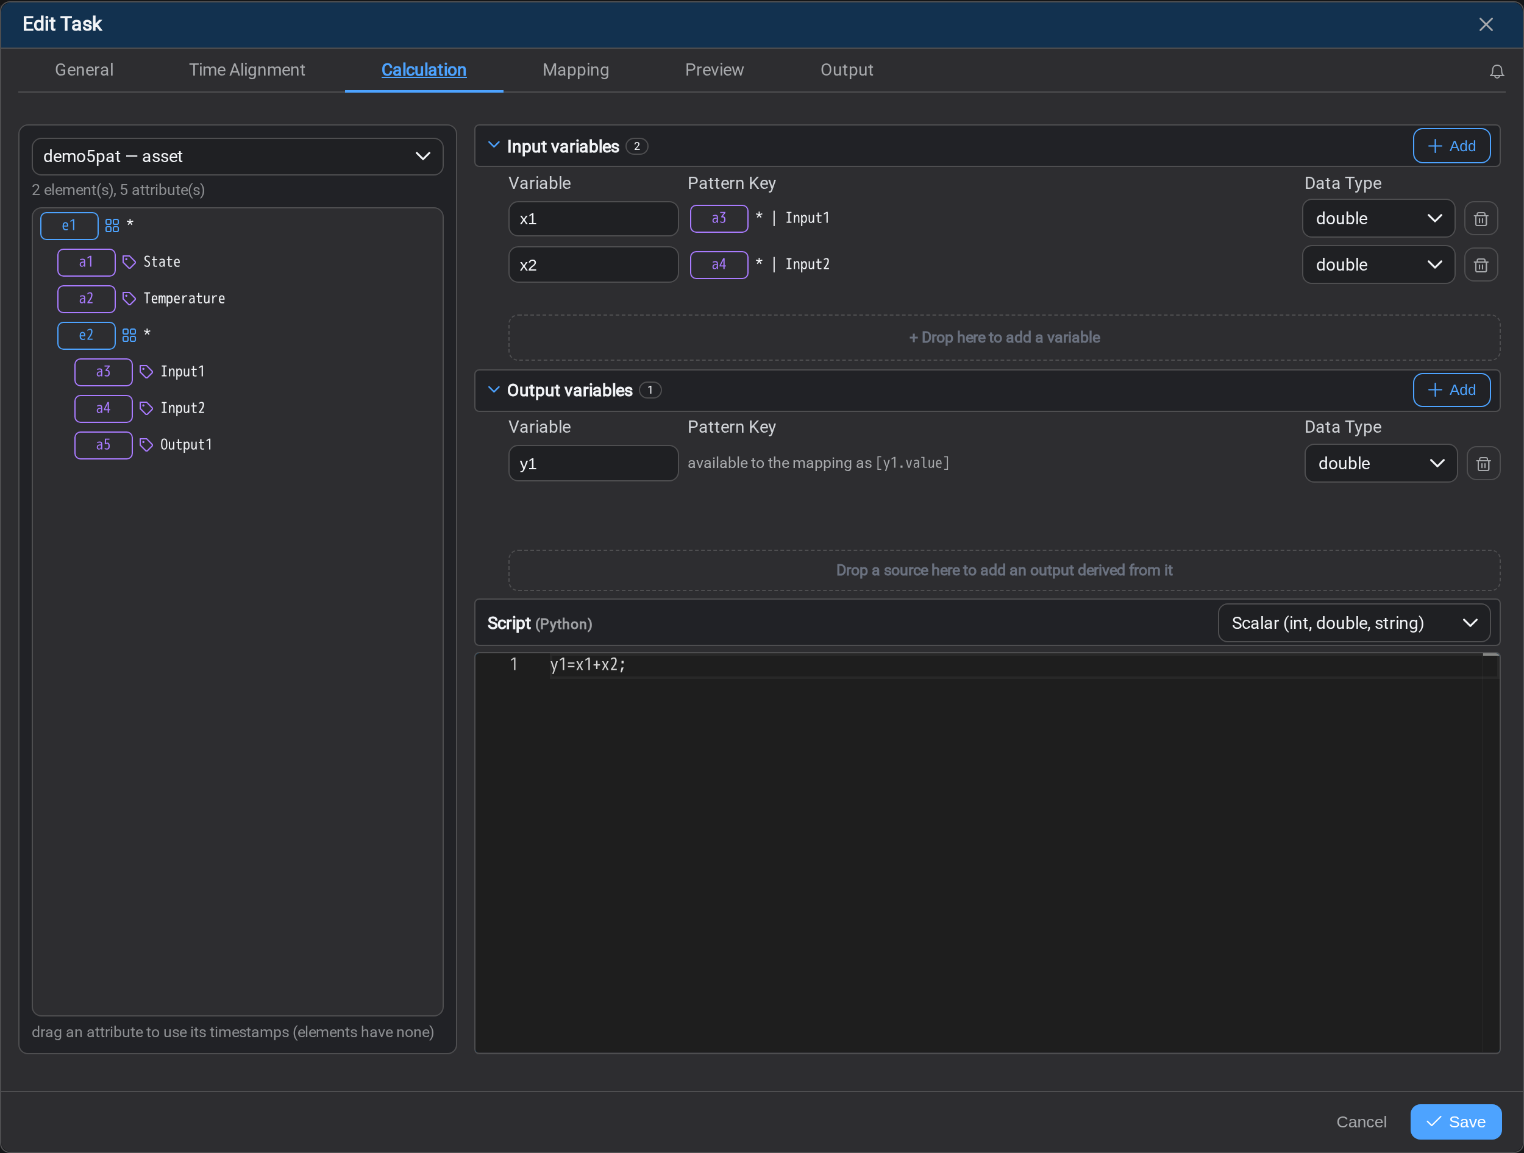
Task: Switch to the Time Alignment tab
Action: click(x=247, y=70)
